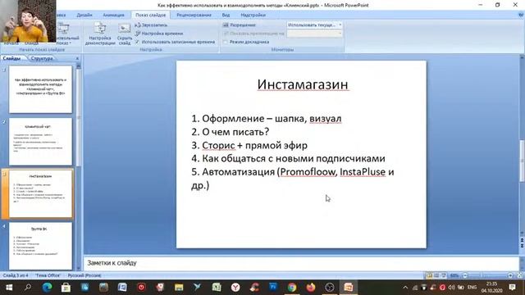Open Firefox from the taskbar
The height and width of the screenshot is (295, 525).
tap(311, 288)
